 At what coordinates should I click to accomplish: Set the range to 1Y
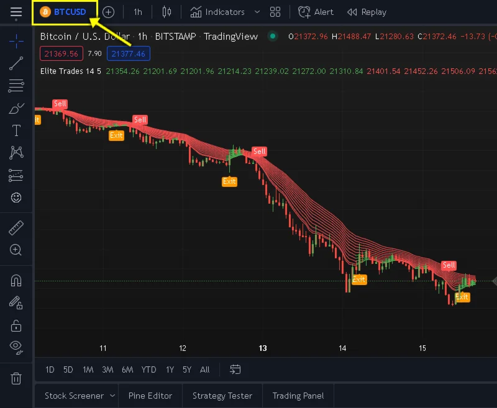coord(170,369)
